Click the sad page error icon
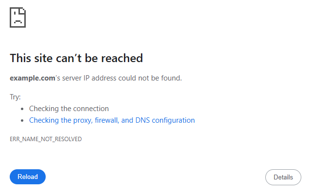 17,17
